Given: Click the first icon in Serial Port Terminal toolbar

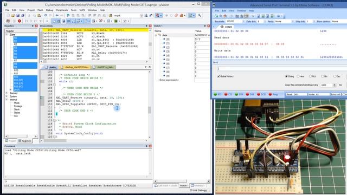Looking at the screenshot, I should click(x=216, y=16).
